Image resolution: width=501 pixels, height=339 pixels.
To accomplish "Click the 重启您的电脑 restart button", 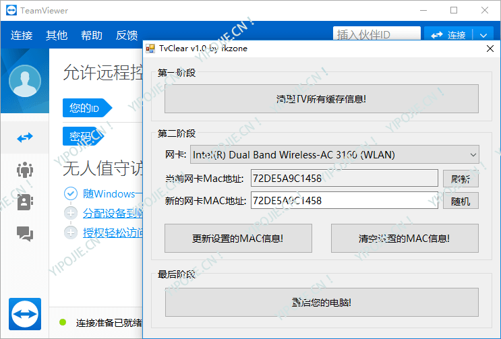I will tap(321, 303).
